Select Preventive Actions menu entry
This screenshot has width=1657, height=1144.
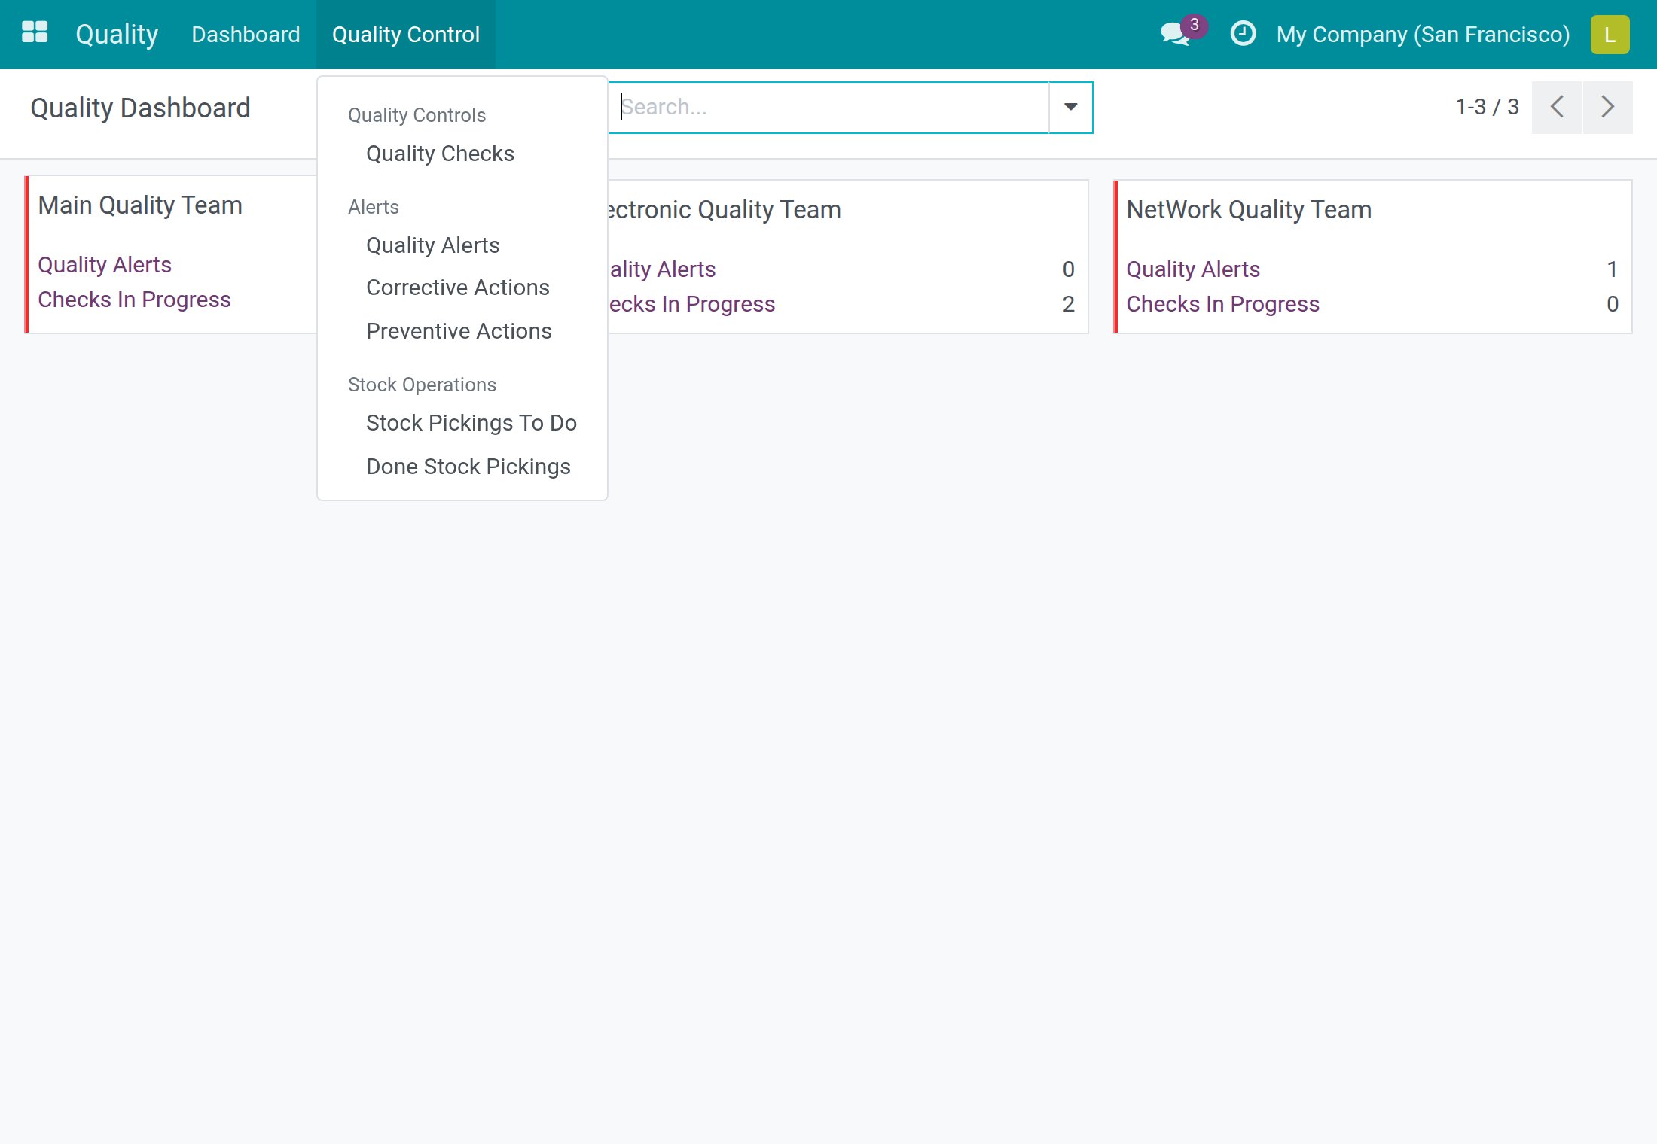pos(459,331)
